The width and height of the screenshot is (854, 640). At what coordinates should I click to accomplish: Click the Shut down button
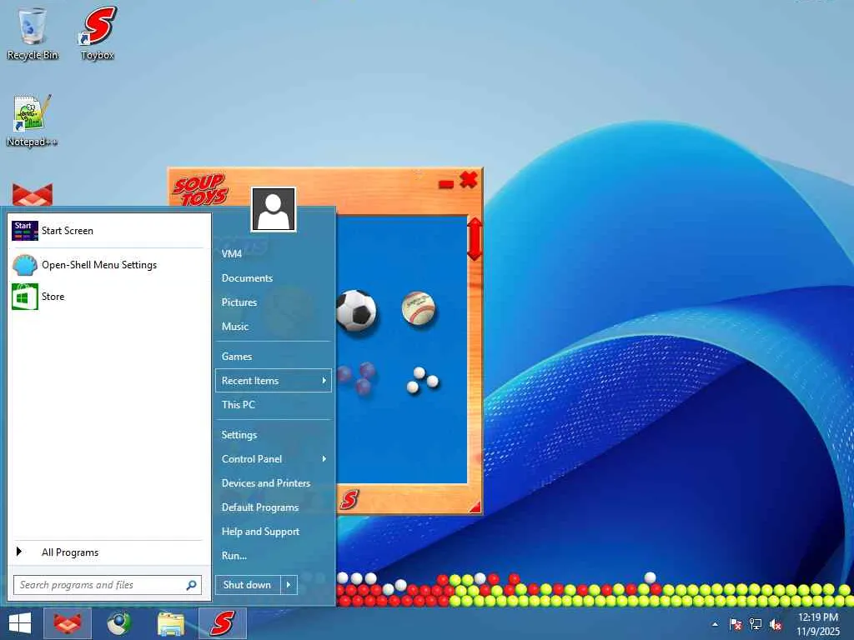(x=248, y=585)
